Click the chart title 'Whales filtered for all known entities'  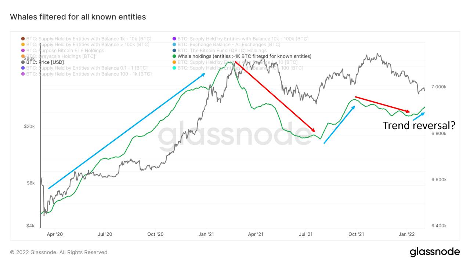[78, 17]
